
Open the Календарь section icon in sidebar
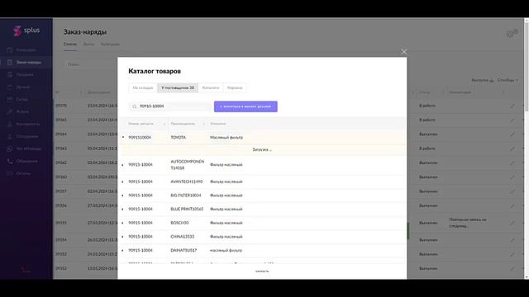(9, 49)
